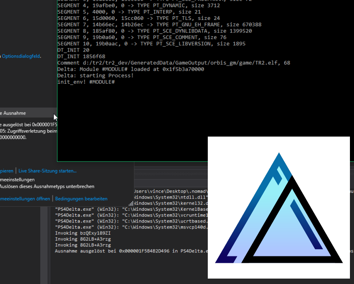
Task: Click Bedingungen bearbeiten link
Action: (x=81, y=199)
